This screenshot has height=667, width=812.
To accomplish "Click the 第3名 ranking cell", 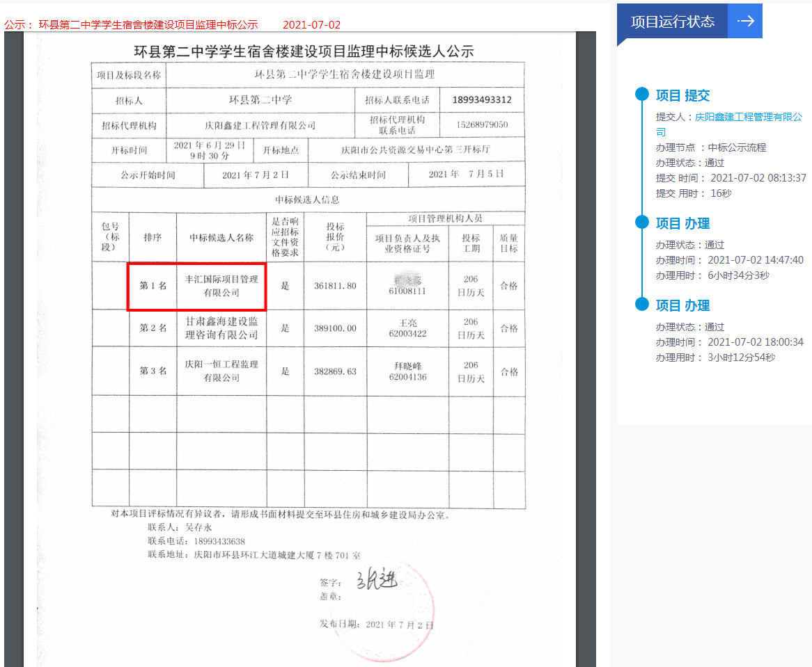I will pyautogui.click(x=153, y=371).
